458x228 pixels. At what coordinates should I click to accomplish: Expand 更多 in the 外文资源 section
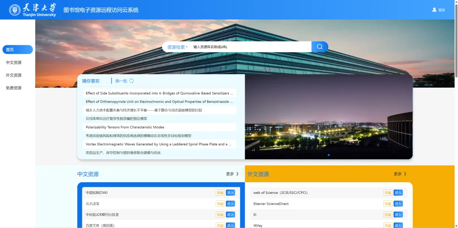point(400,174)
